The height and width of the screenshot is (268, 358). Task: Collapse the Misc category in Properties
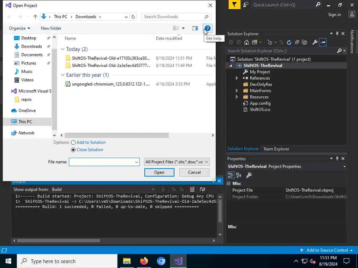[229, 184]
